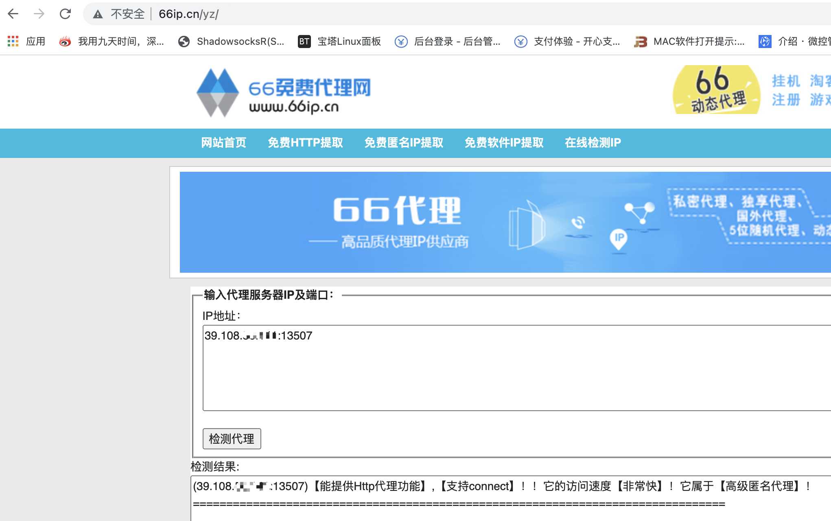Open the BT 宝塔Linux面板 bookmark icon
Viewport: 831px width, 521px height.
(304, 41)
